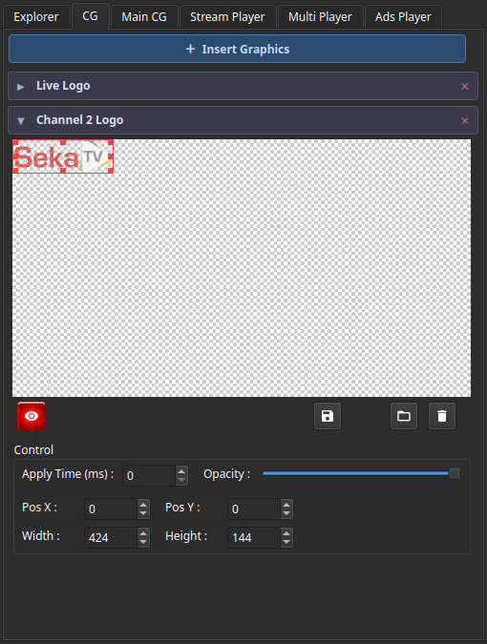Decrease Width with the down arrow
487x644 pixels.
point(143,542)
